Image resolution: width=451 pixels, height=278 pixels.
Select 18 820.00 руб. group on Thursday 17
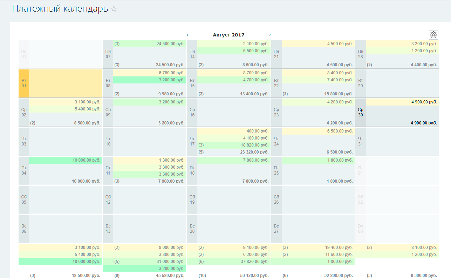(234, 145)
